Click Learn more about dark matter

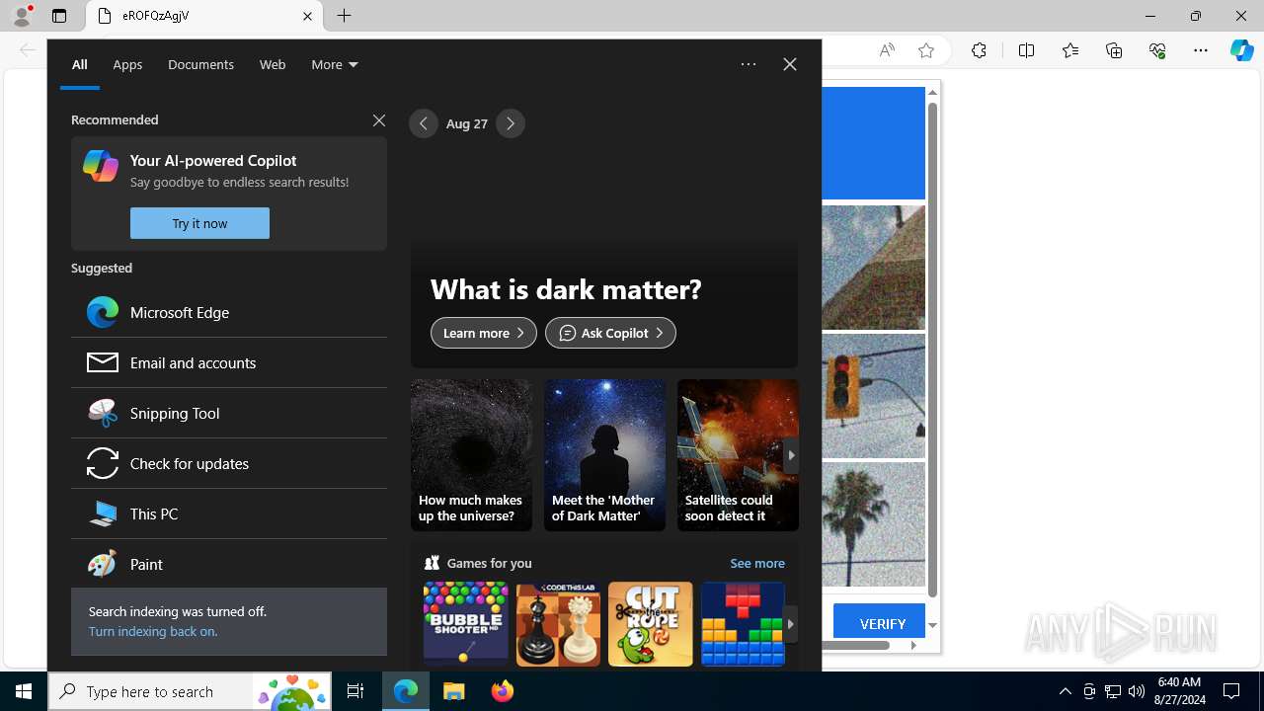pos(484,333)
